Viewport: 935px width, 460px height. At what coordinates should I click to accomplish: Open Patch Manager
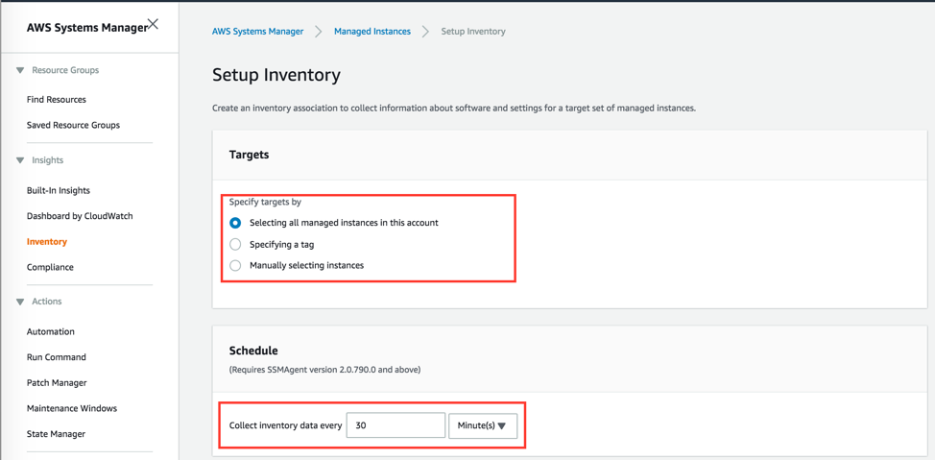pos(57,383)
